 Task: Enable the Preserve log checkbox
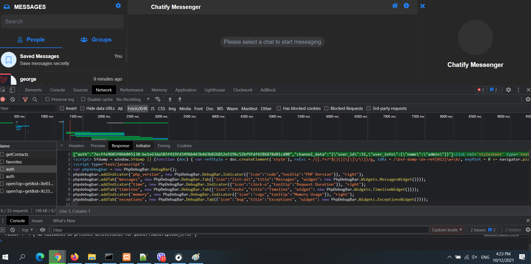[48, 99]
